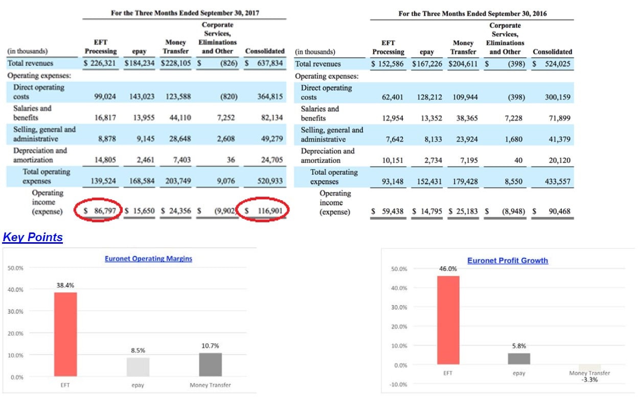
Task: Select the red EFT bar in Operating Margins chart
Action: [65, 334]
